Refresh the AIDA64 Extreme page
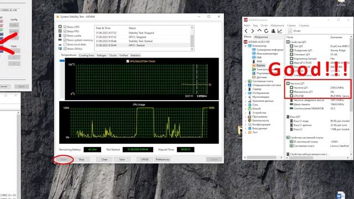354x199 pixels. [x=266, y=31]
